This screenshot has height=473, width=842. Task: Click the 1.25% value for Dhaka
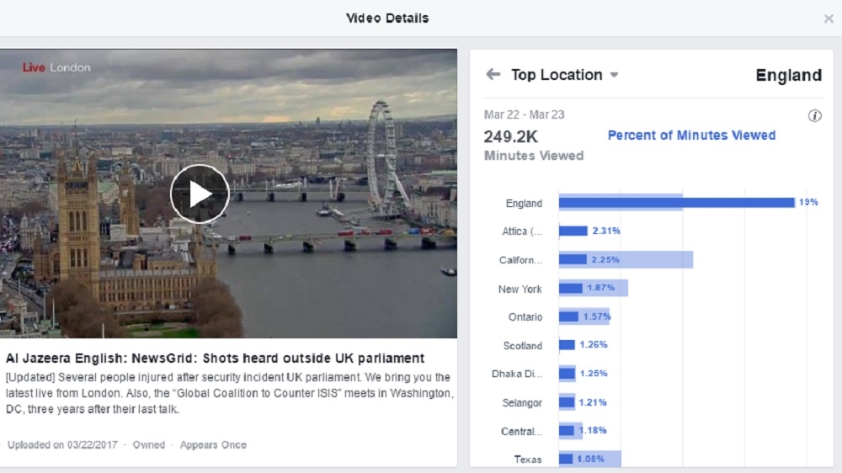coord(594,373)
